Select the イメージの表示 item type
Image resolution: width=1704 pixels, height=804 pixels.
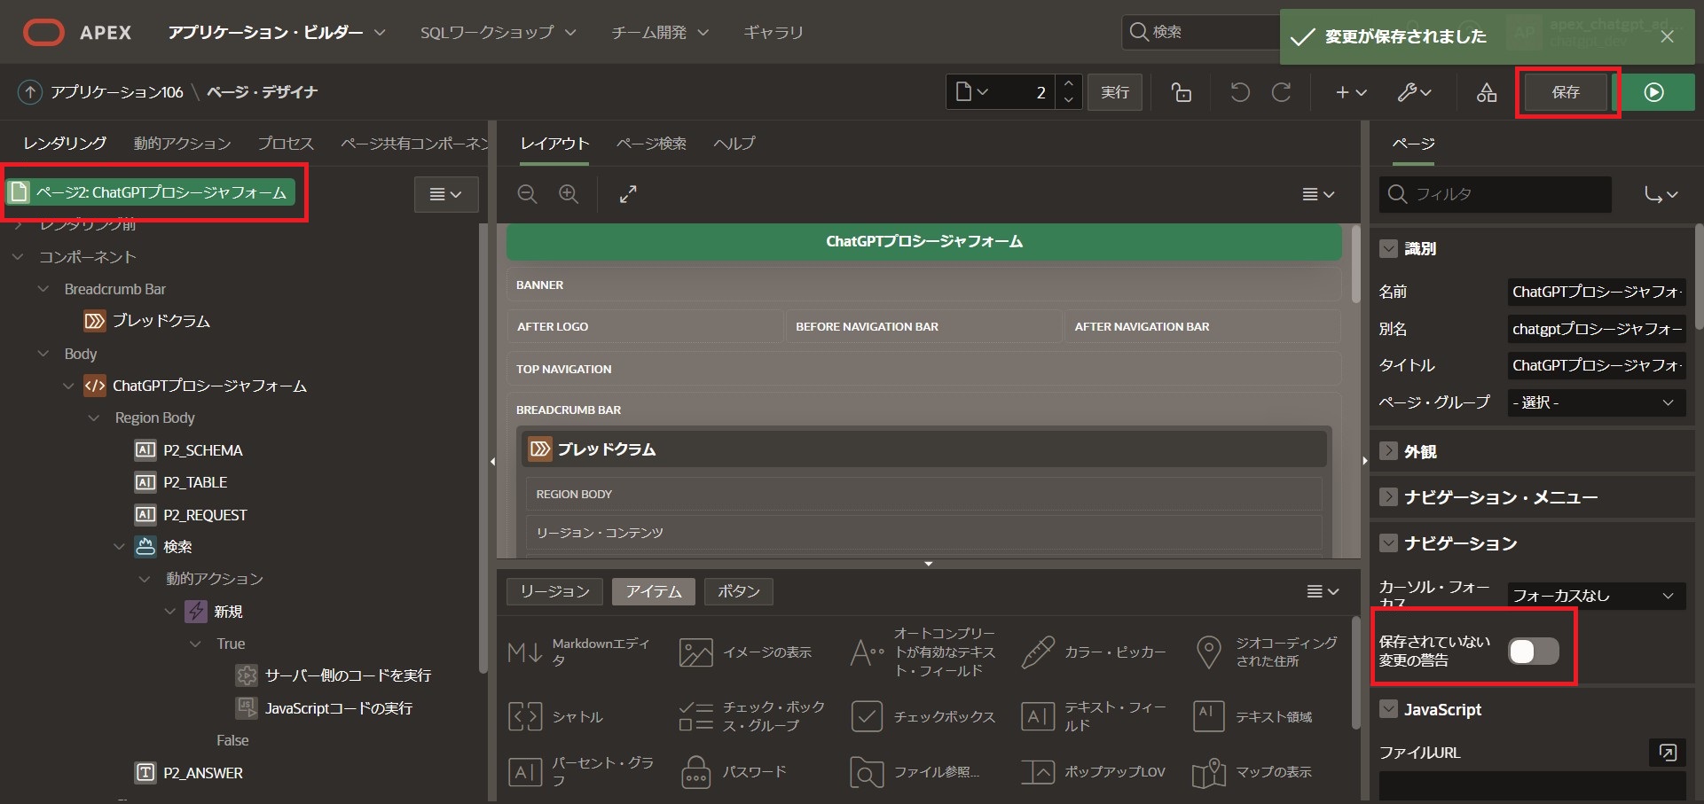pyautogui.click(x=745, y=652)
